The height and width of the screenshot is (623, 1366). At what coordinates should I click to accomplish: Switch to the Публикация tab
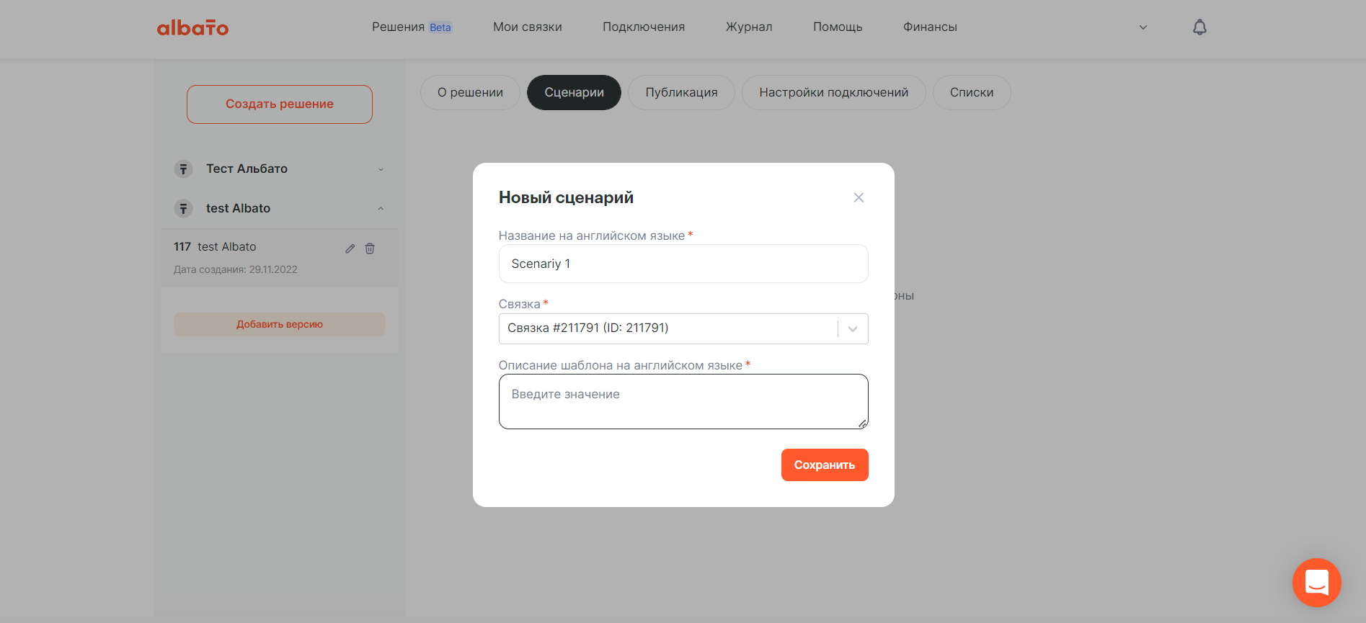click(681, 92)
